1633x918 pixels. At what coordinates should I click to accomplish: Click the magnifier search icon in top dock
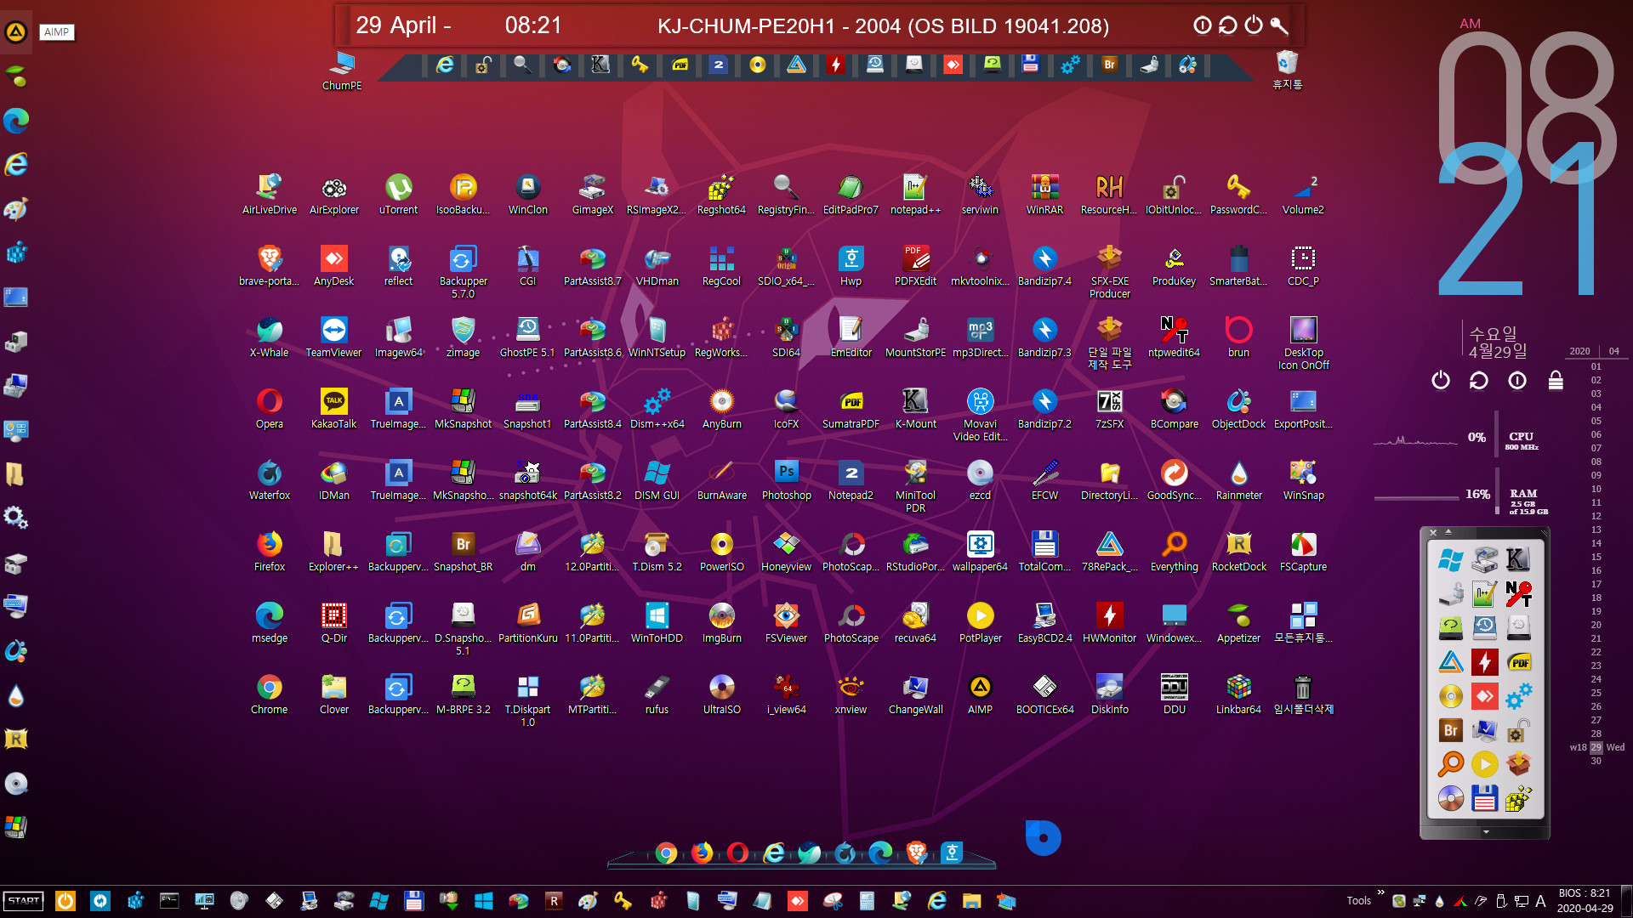coord(522,65)
